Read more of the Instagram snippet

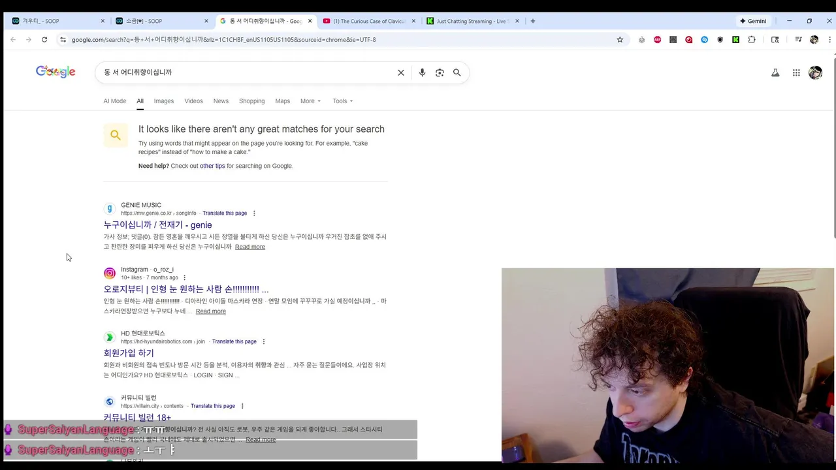tap(211, 311)
